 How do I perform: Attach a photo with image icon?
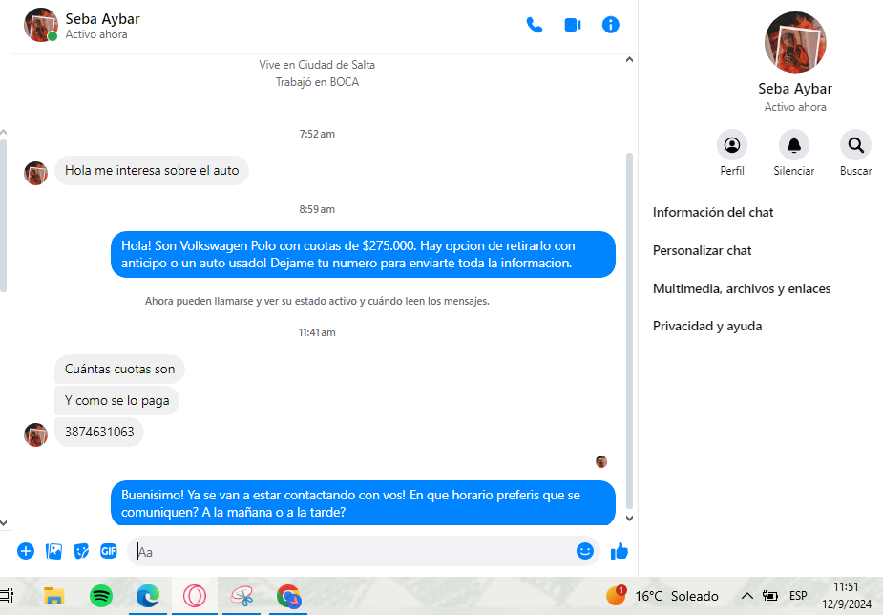coord(53,551)
